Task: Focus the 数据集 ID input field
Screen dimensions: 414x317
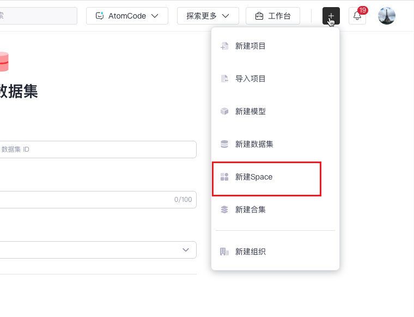Action: tap(98, 149)
